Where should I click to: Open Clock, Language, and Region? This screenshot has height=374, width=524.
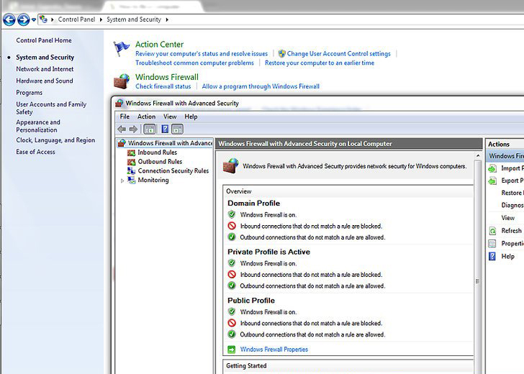click(55, 140)
